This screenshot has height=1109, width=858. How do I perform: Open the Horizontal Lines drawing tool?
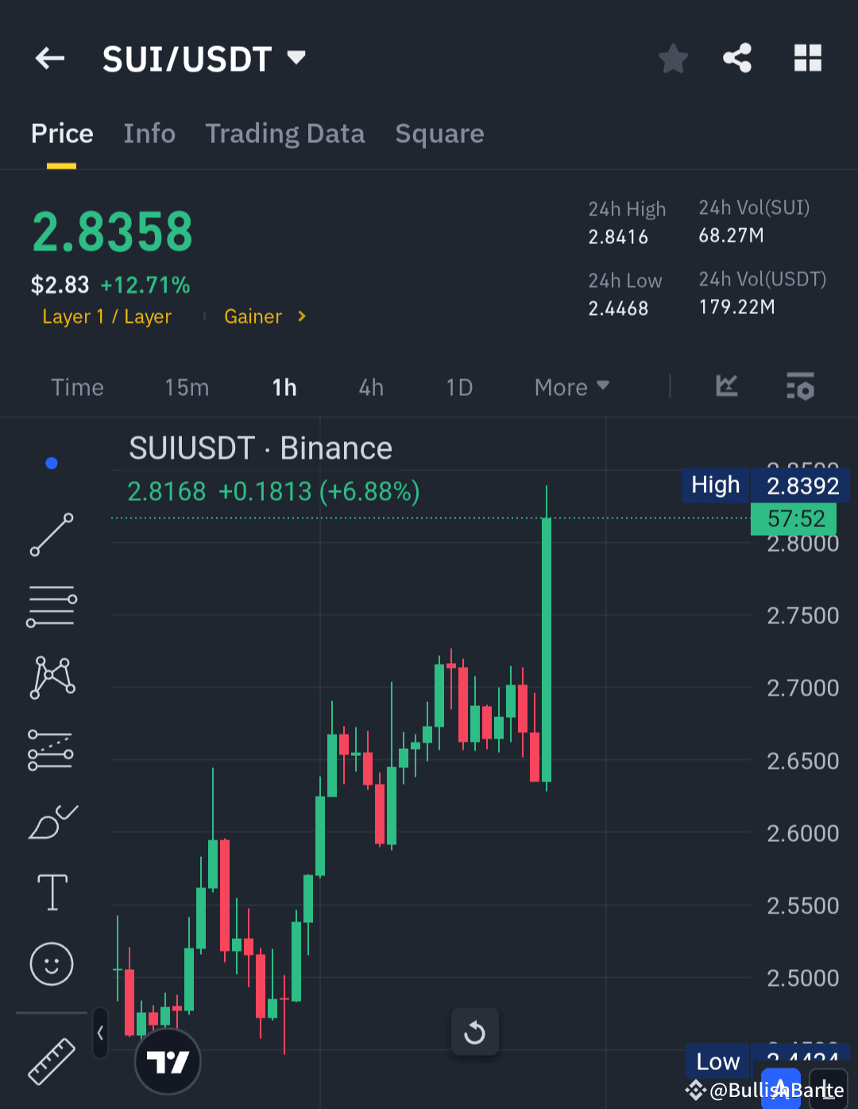click(x=52, y=606)
